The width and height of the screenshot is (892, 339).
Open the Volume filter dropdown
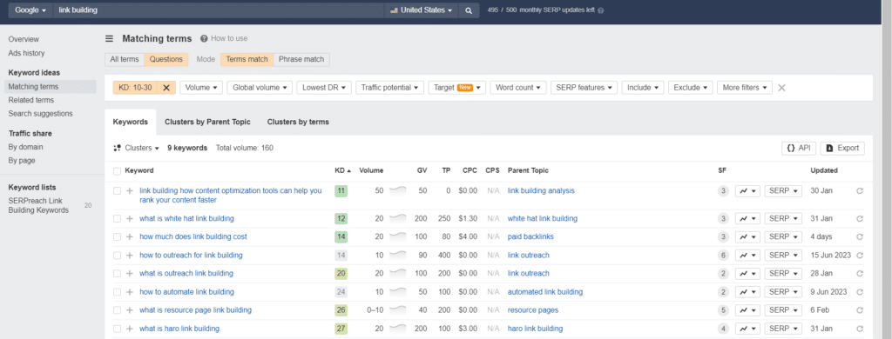click(x=201, y=88)
